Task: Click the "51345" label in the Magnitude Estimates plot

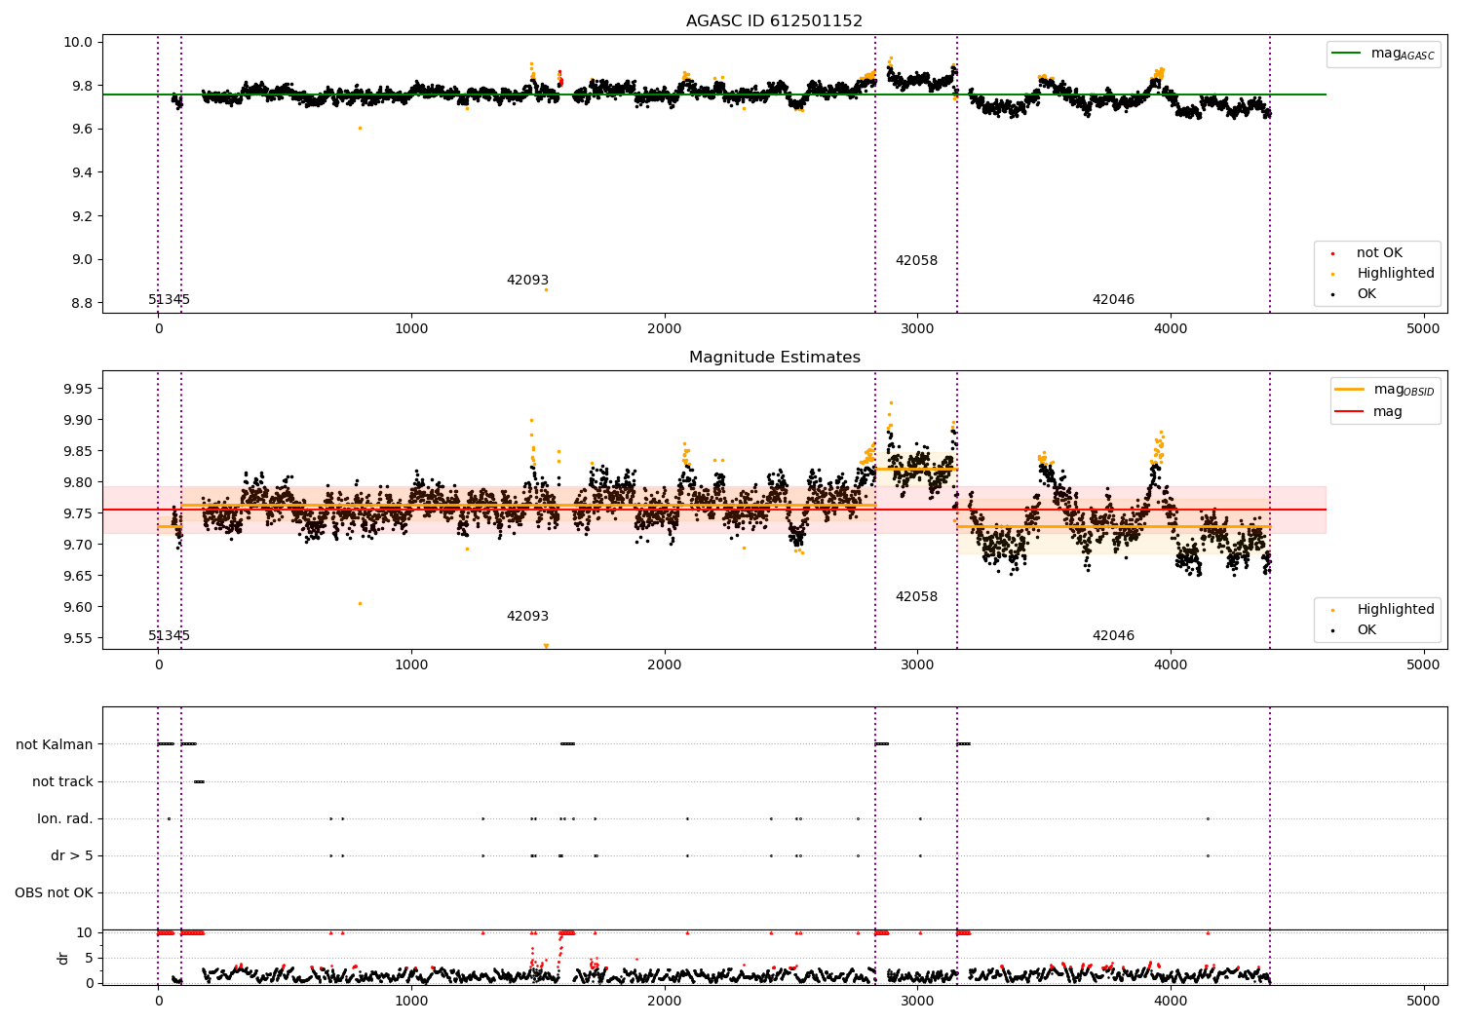Action: [x=169, y=636]
